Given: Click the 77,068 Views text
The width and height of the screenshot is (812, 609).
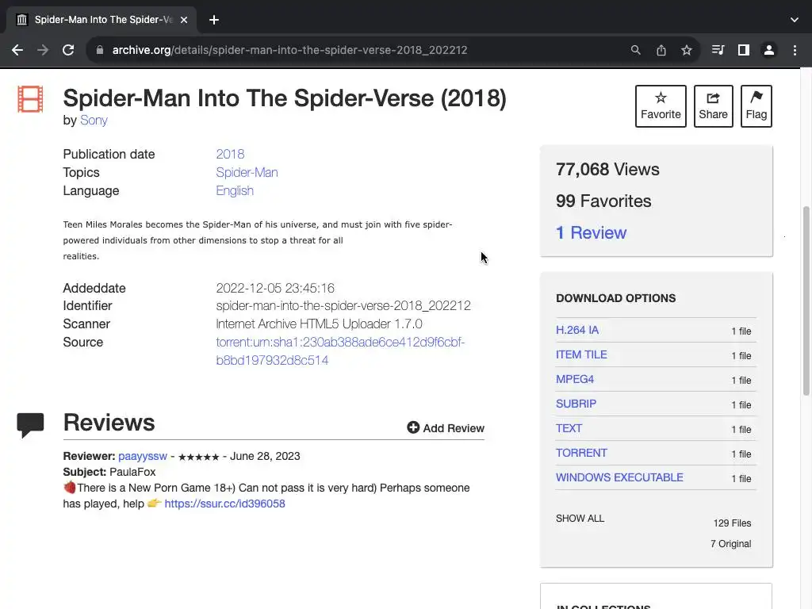Looking at the screenshot, I should click(x=607, y=170).
